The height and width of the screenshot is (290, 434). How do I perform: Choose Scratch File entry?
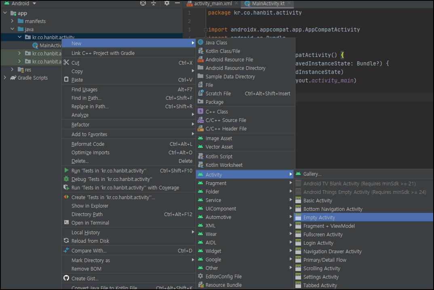(245, 94)
